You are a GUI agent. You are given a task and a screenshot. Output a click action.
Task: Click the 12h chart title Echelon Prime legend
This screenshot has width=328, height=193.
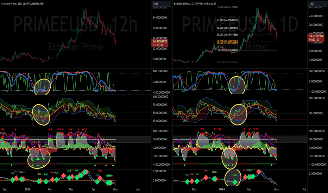pos(23,4)
